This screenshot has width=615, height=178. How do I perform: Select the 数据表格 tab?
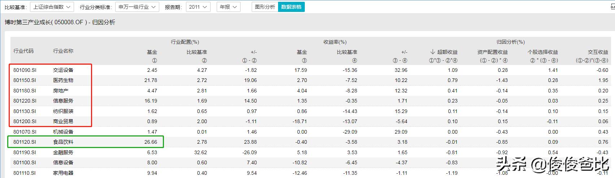291,7
